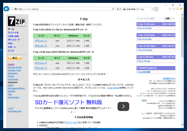Download 7-Zip 9.20 64-bit .msi
Image resolution: width=187 pixels, height=131 pixels.
(41, 46)
